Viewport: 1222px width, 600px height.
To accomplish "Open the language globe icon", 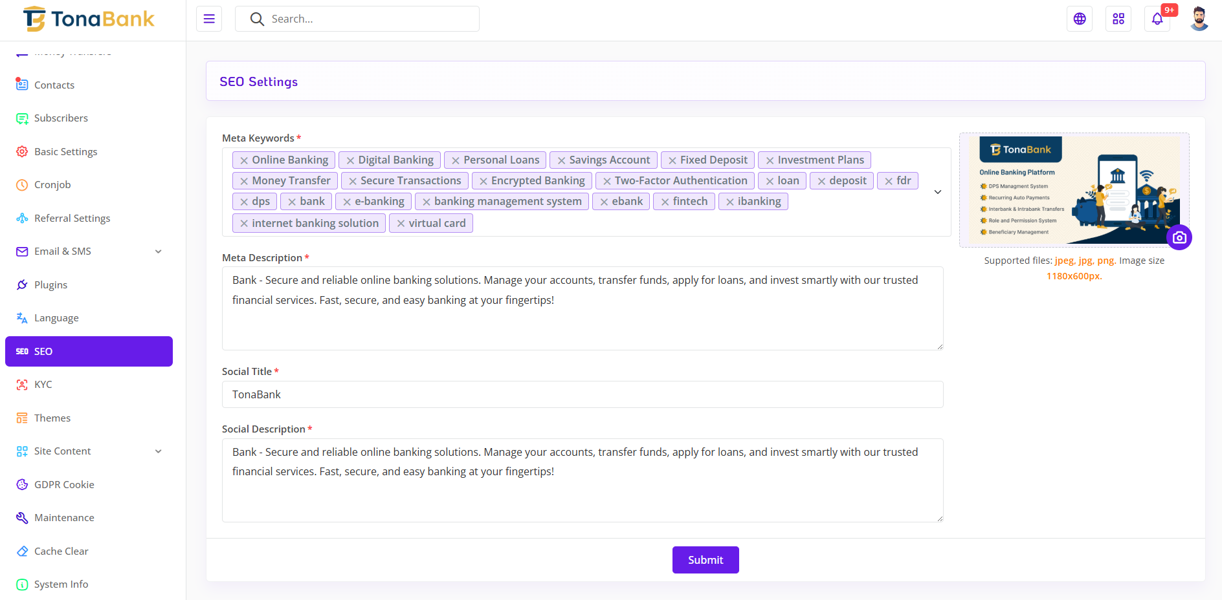I will 1079,19.
